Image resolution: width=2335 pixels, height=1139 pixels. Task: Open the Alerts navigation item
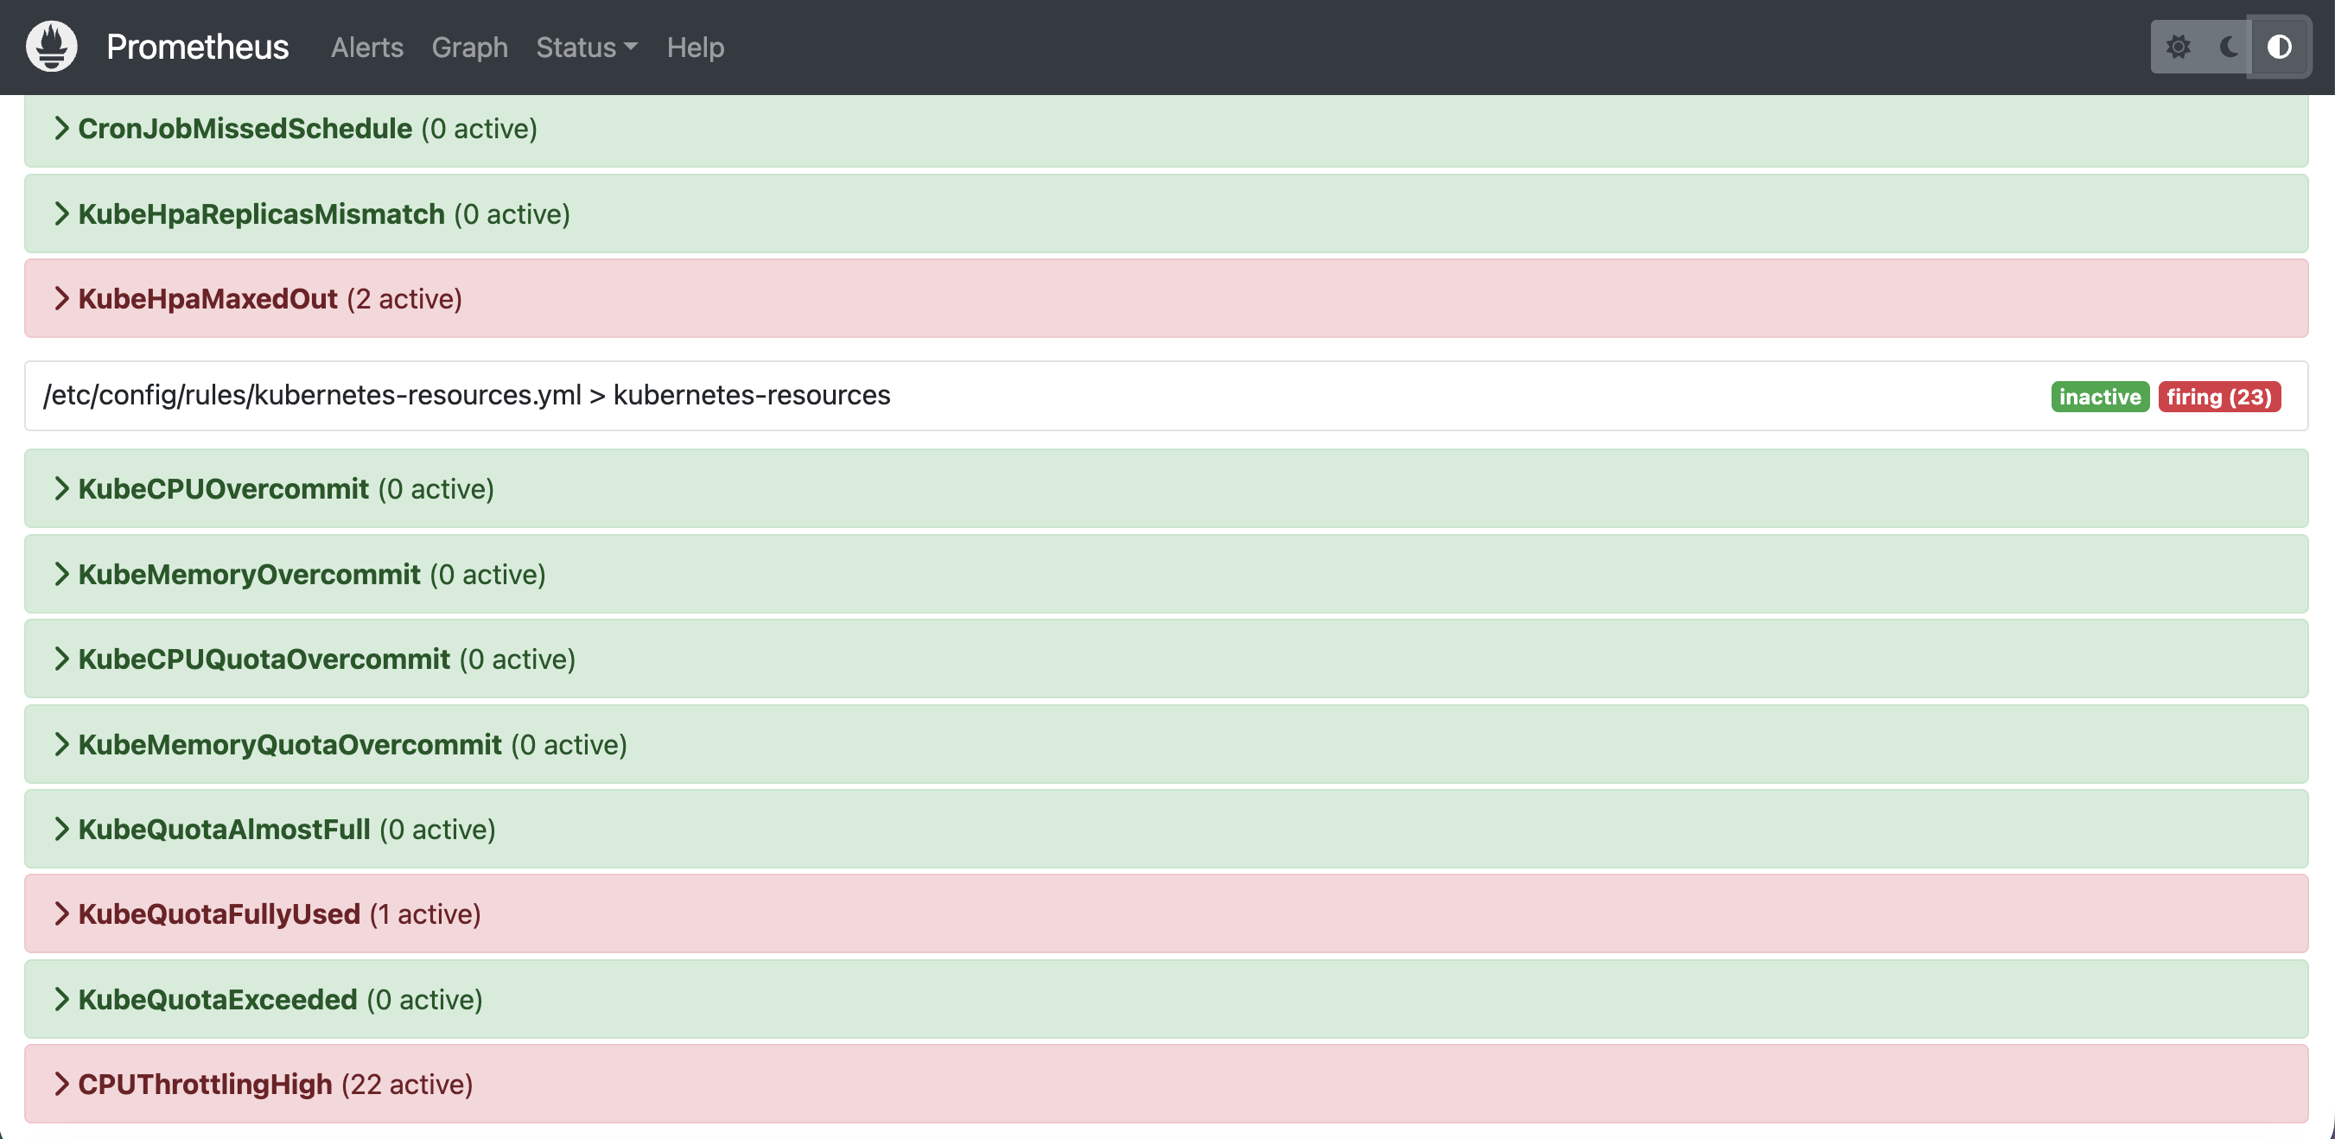pos(366,48)
